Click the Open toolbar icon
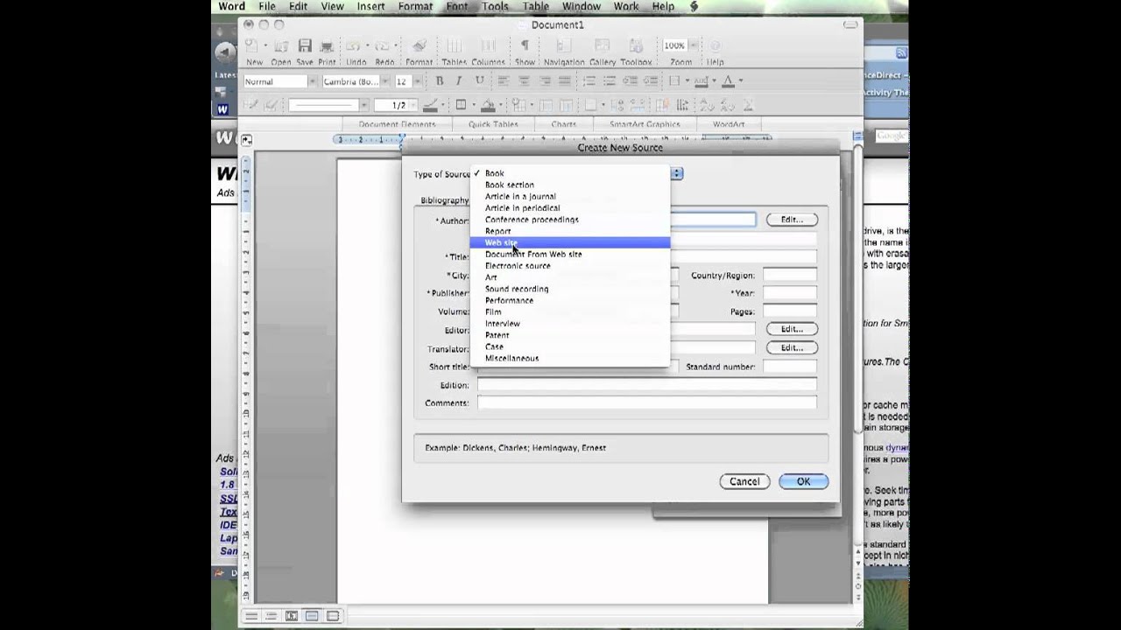The image size is (1121, 630). click(x=282, y=46)
